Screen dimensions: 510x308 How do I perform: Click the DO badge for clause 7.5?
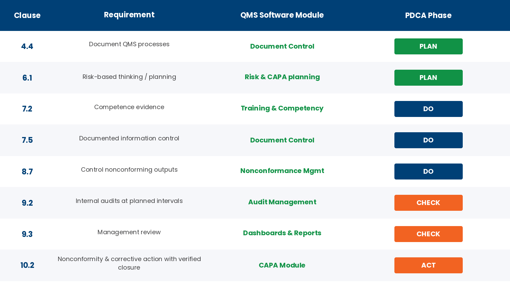point(428,140)
